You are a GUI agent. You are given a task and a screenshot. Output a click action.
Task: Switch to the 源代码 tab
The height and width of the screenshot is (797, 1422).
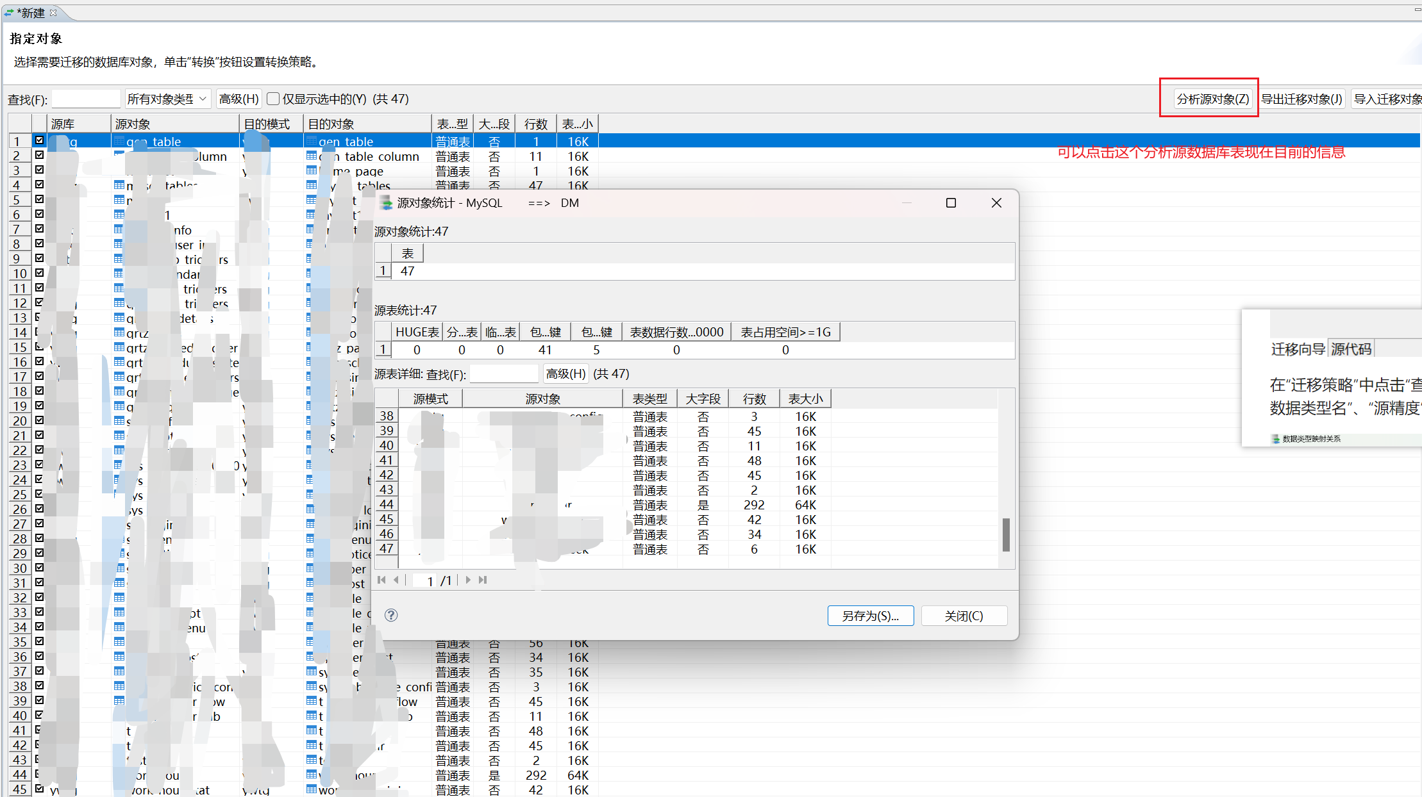pyautogui.click(x=1351, y=349)
